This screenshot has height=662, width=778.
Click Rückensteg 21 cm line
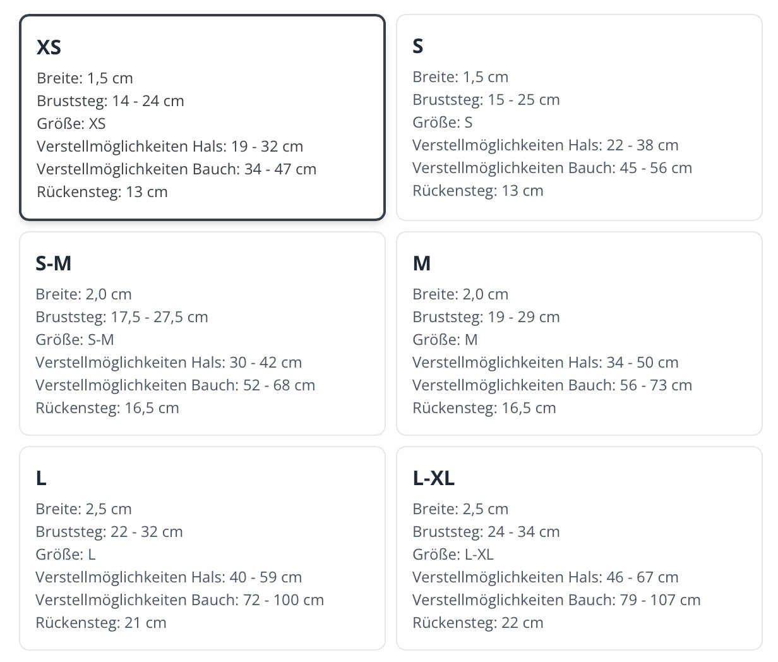point(101,623)
